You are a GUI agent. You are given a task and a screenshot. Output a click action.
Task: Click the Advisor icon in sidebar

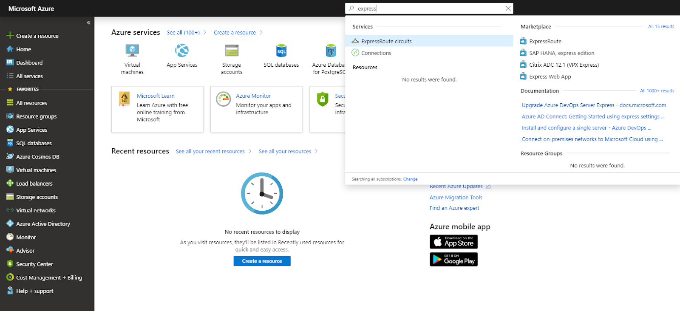point(10,251)
